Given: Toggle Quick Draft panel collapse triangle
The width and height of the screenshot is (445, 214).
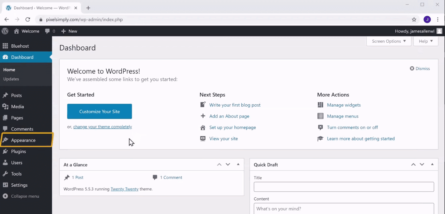Looking at the screenshot, I should [432, 164].
